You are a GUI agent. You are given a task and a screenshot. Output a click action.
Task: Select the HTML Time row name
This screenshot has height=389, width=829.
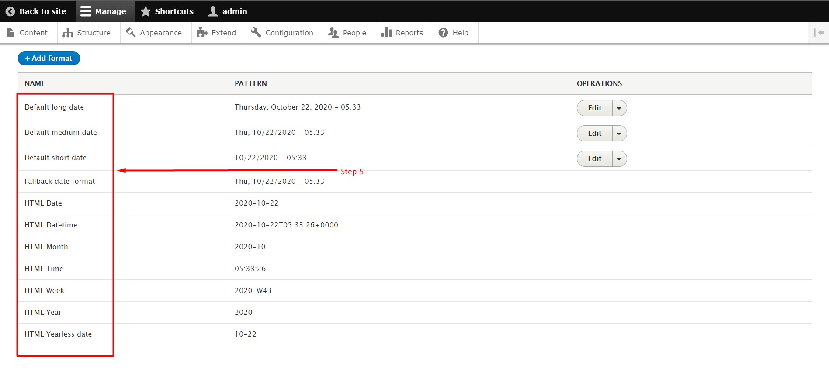tap(44, 269)
